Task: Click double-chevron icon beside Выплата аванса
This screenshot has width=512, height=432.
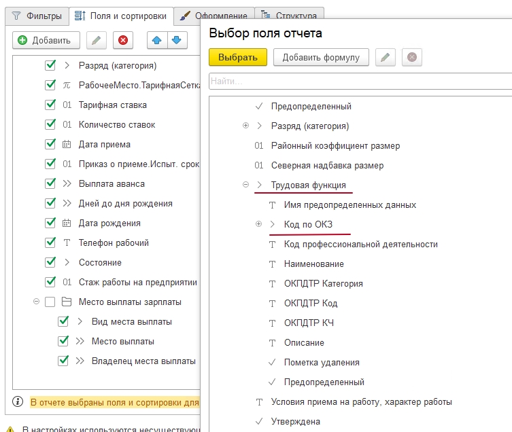Action: (x=67, y=183)
